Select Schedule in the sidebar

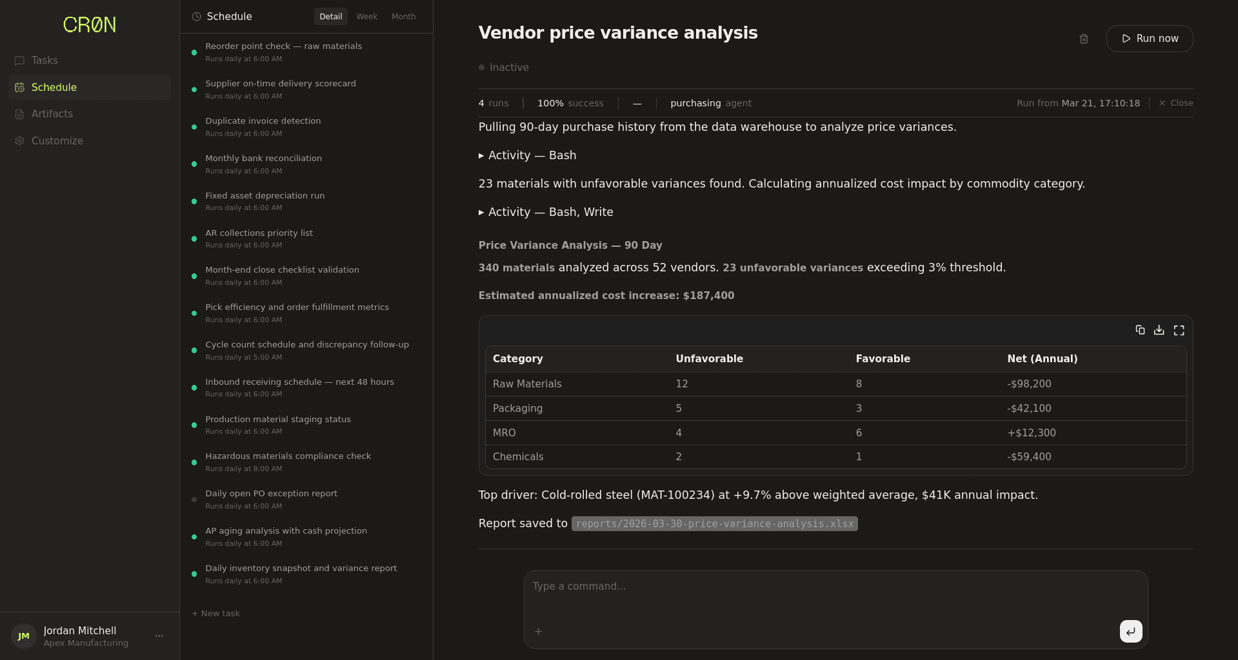90,87
